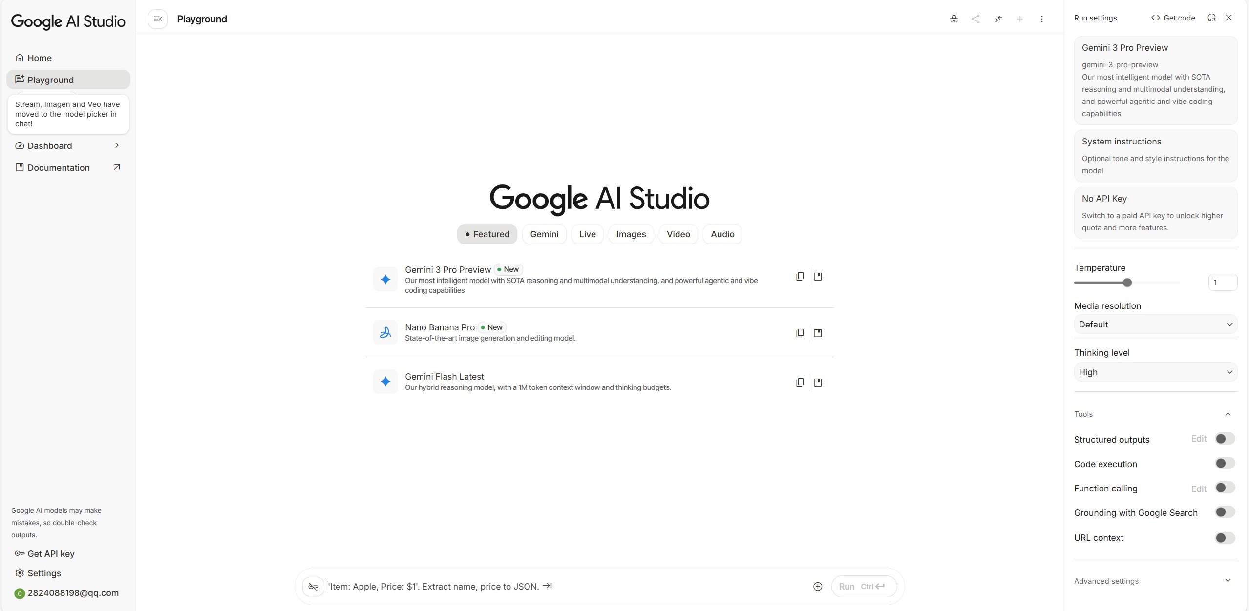Open the Thinking level dropdown
Viewport: 1249px width, 611px height.
click(x=1155, y=372)
